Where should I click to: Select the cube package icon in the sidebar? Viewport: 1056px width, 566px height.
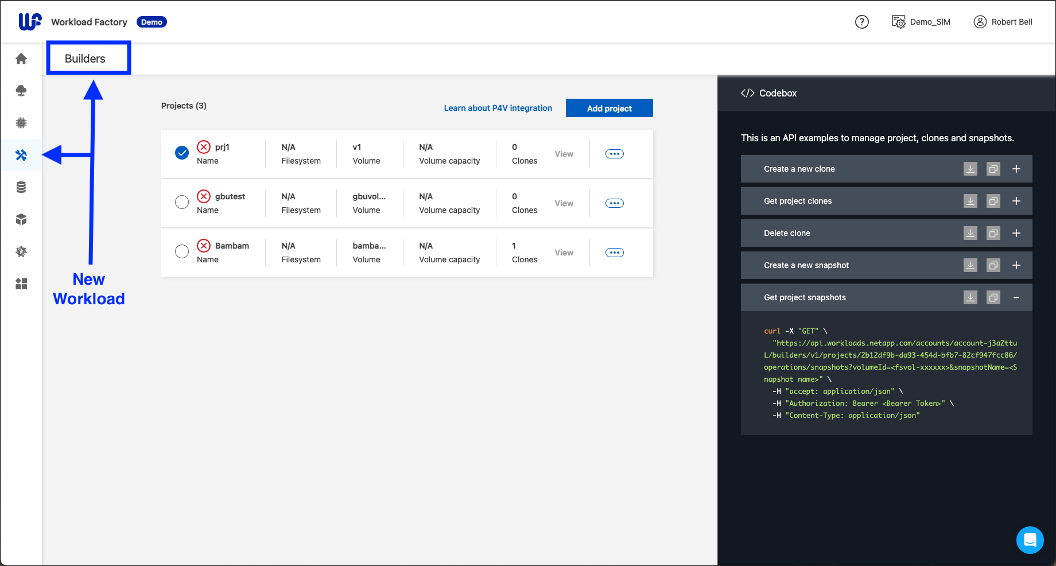pos(21,219)
